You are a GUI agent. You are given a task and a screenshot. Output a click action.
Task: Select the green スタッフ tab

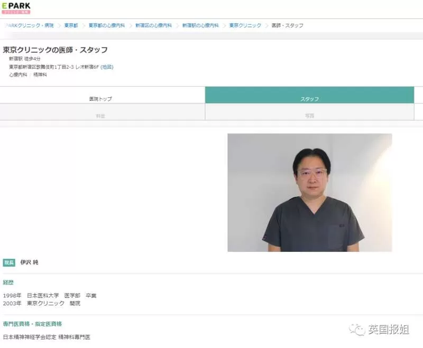(x=309, y=95)
